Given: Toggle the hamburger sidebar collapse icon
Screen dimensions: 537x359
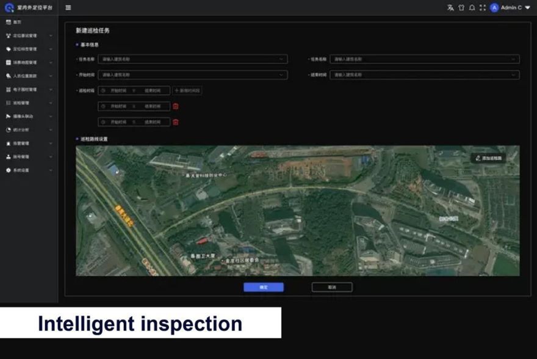Looking at the screenshot, I should pyautogui.click(x=68, y=8).
